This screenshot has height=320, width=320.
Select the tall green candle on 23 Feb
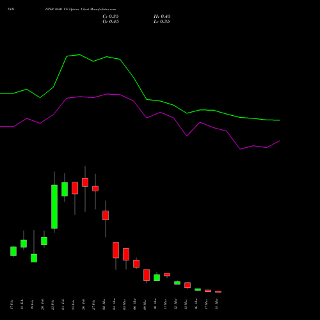pyautogui.click(x=54, y=207)
